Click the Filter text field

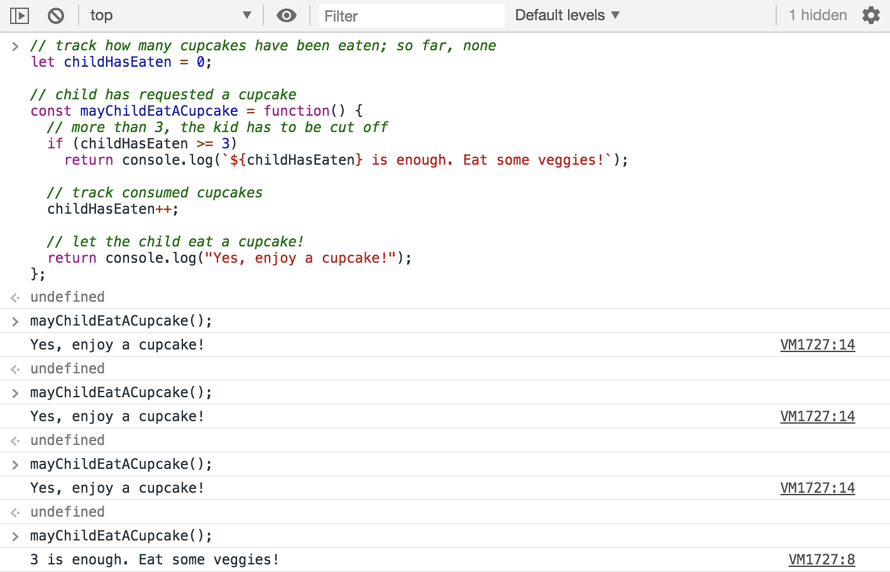point(411,16)
